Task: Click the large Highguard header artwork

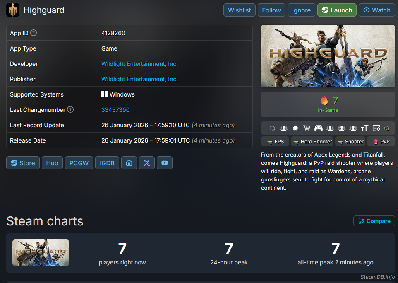Action: click(x=328, y=56)
